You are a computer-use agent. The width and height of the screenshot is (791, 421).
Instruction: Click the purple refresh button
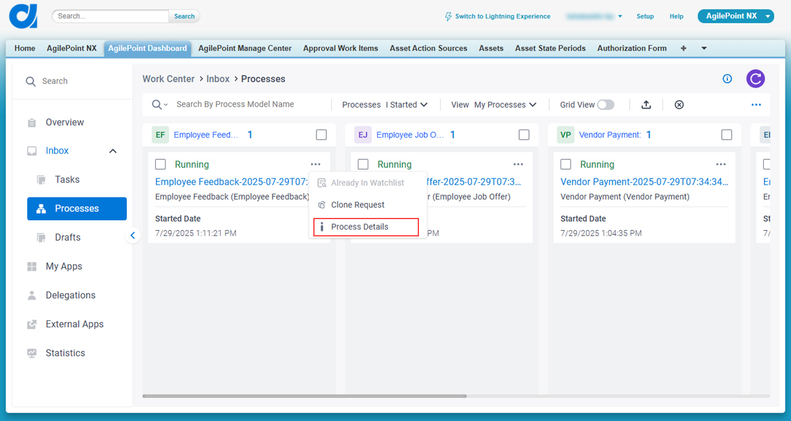[755, 78]
